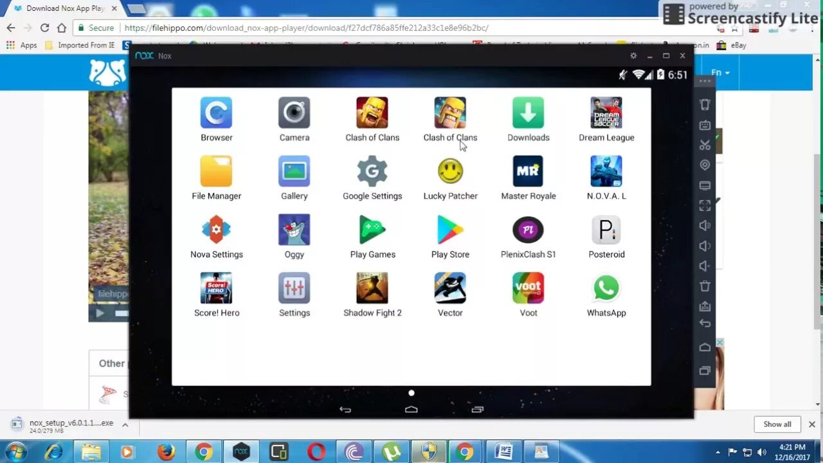Screen dimensions: 823x463
Task: Lower volume with Nox sidebar volume down
Action: pos(705,246)
